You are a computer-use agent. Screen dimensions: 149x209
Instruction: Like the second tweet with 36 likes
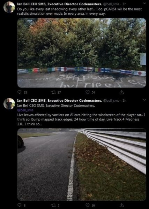point(88,205)
